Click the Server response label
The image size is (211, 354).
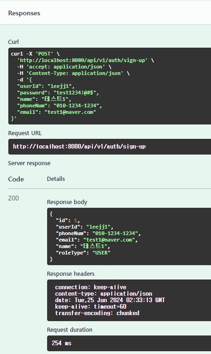(x=29, y=163)
